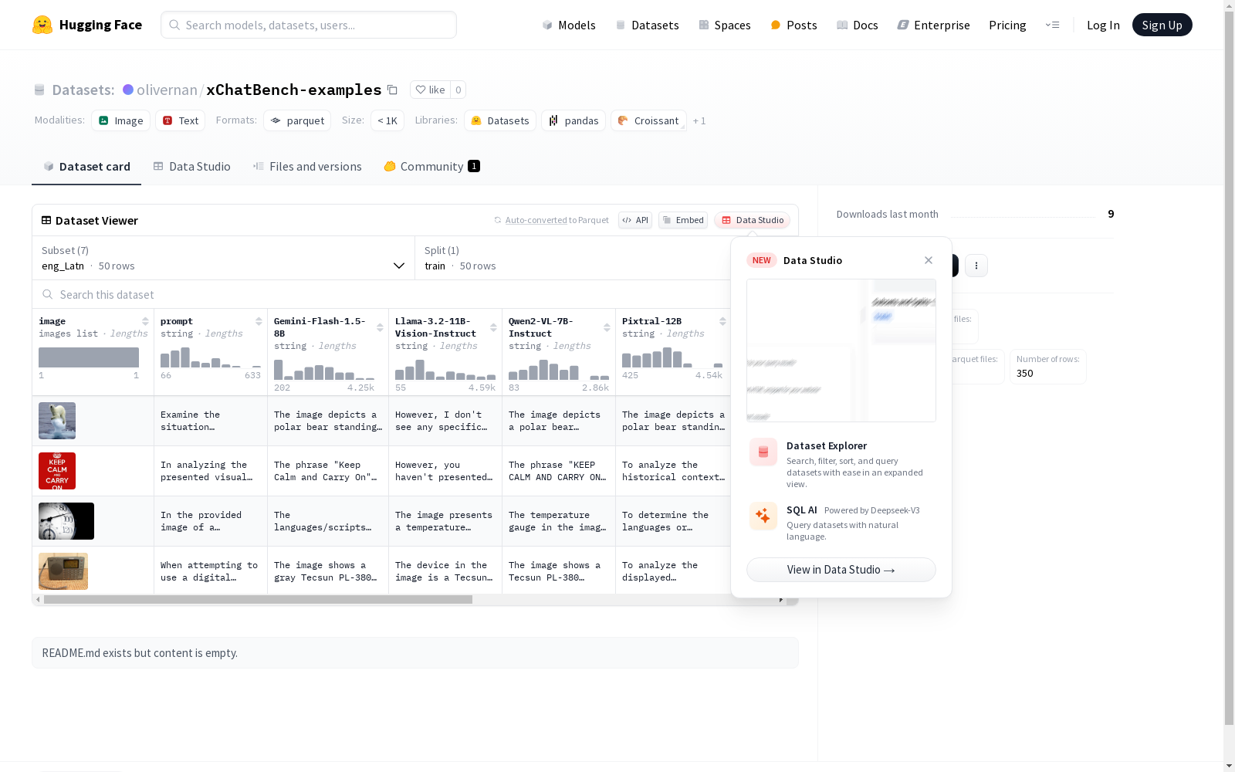Screen dimensions: 1235x772
Task: Click the API button in Dataset Viewer
Action: point(635,220)
